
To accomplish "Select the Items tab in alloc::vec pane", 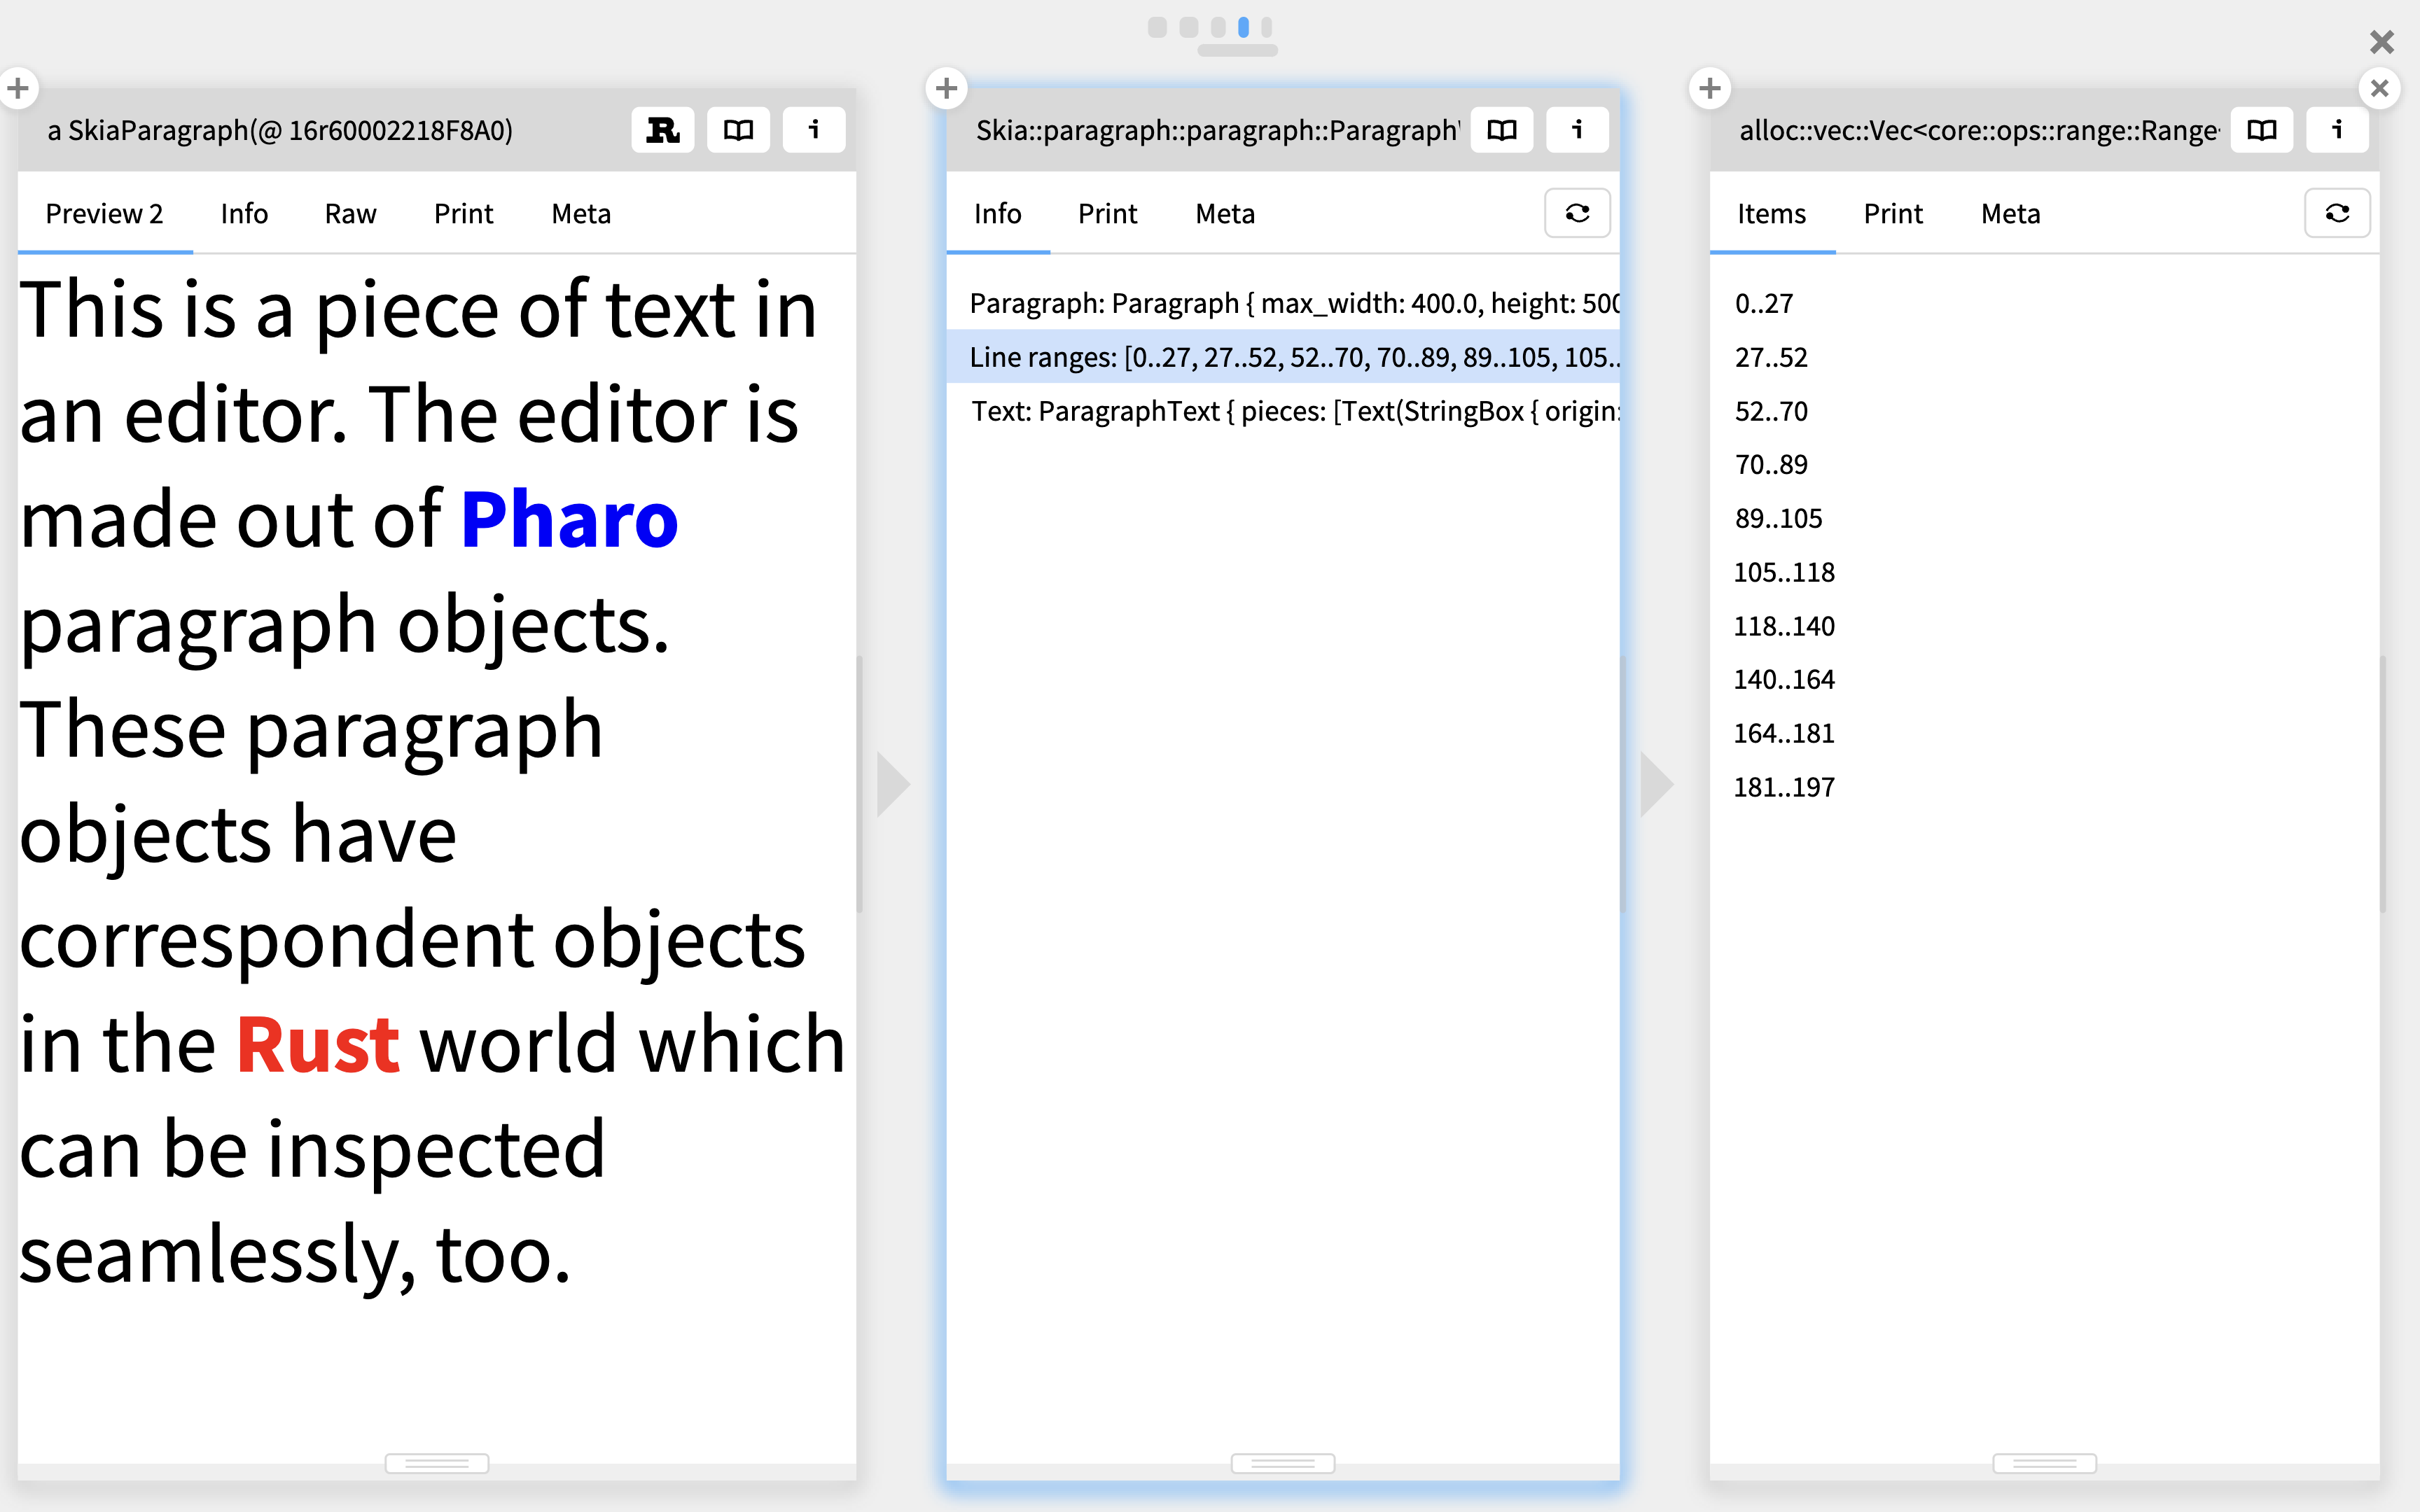I will pos(1771,214).
